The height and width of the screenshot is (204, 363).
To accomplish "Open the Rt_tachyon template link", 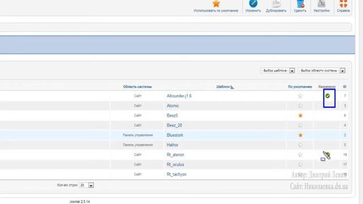I will 176,175.
